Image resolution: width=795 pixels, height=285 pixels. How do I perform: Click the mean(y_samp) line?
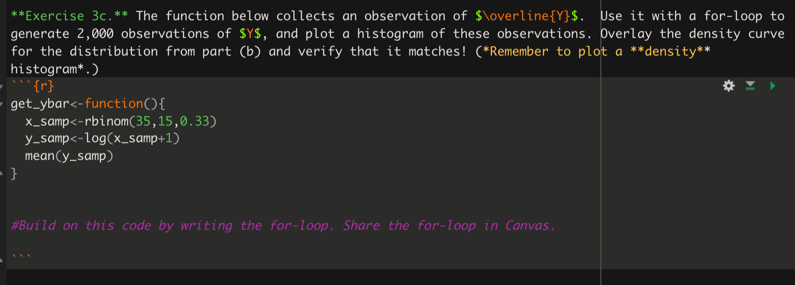[69, 156]
